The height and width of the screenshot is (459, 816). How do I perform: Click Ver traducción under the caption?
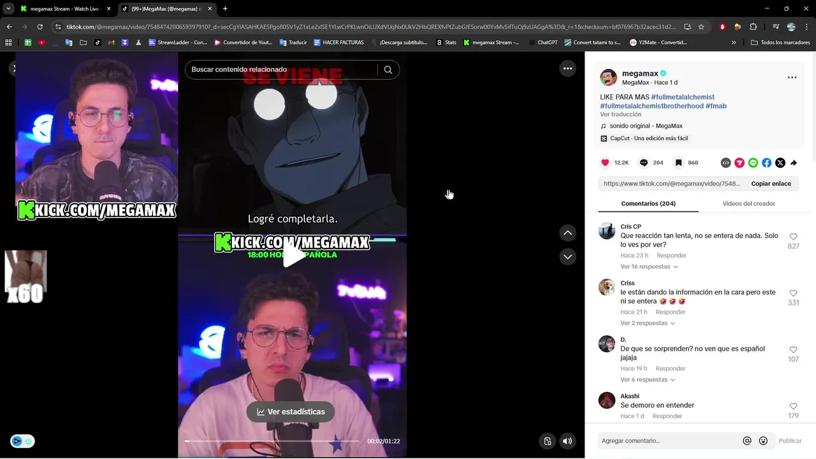[x=620, y=115]
